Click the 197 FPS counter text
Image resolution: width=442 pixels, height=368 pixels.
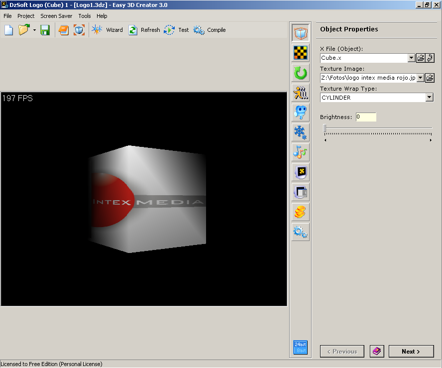(17, 98)
